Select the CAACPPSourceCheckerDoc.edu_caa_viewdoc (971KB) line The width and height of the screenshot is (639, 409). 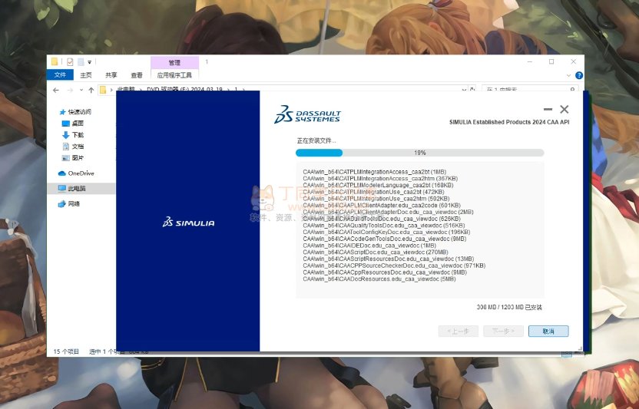[x=394, y=266]
